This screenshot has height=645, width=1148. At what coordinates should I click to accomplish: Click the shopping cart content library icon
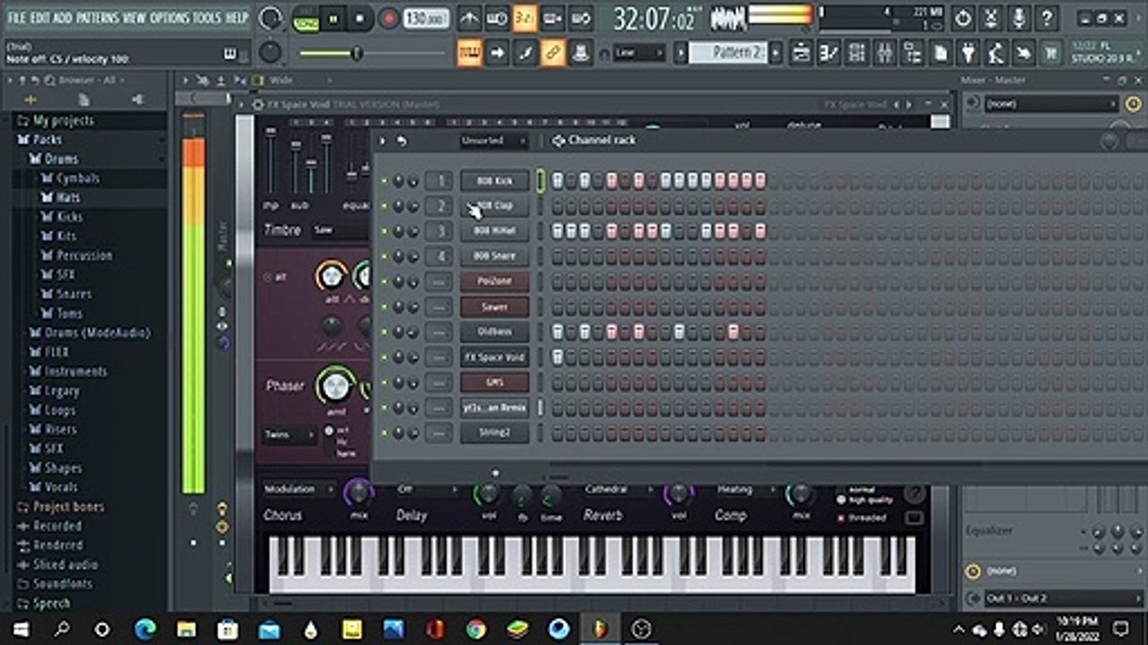pos(1051,53)
